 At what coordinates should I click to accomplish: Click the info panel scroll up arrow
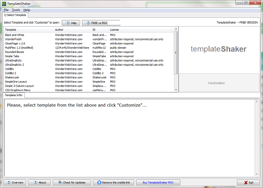[257, 101]
